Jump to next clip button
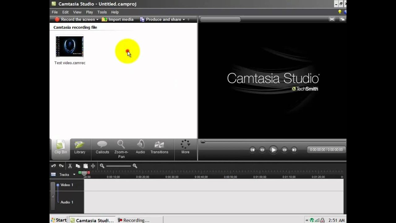396x223 pixels. (294, 150)
